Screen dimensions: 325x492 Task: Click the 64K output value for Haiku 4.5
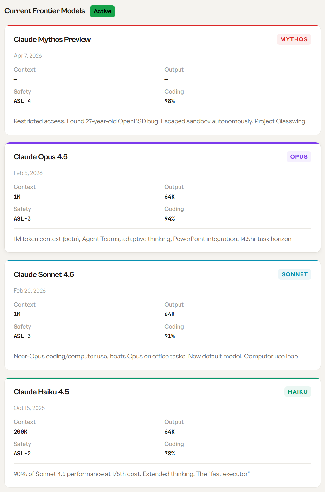(170, 432)
